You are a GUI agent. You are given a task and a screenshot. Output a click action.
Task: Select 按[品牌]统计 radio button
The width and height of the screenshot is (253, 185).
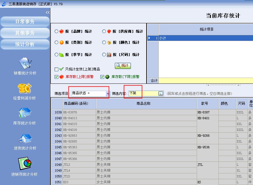tap(56, 31)
